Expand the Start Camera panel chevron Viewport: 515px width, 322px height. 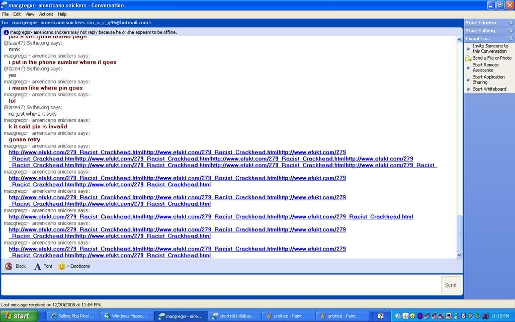pyautogui.click(x=511, y=23)
